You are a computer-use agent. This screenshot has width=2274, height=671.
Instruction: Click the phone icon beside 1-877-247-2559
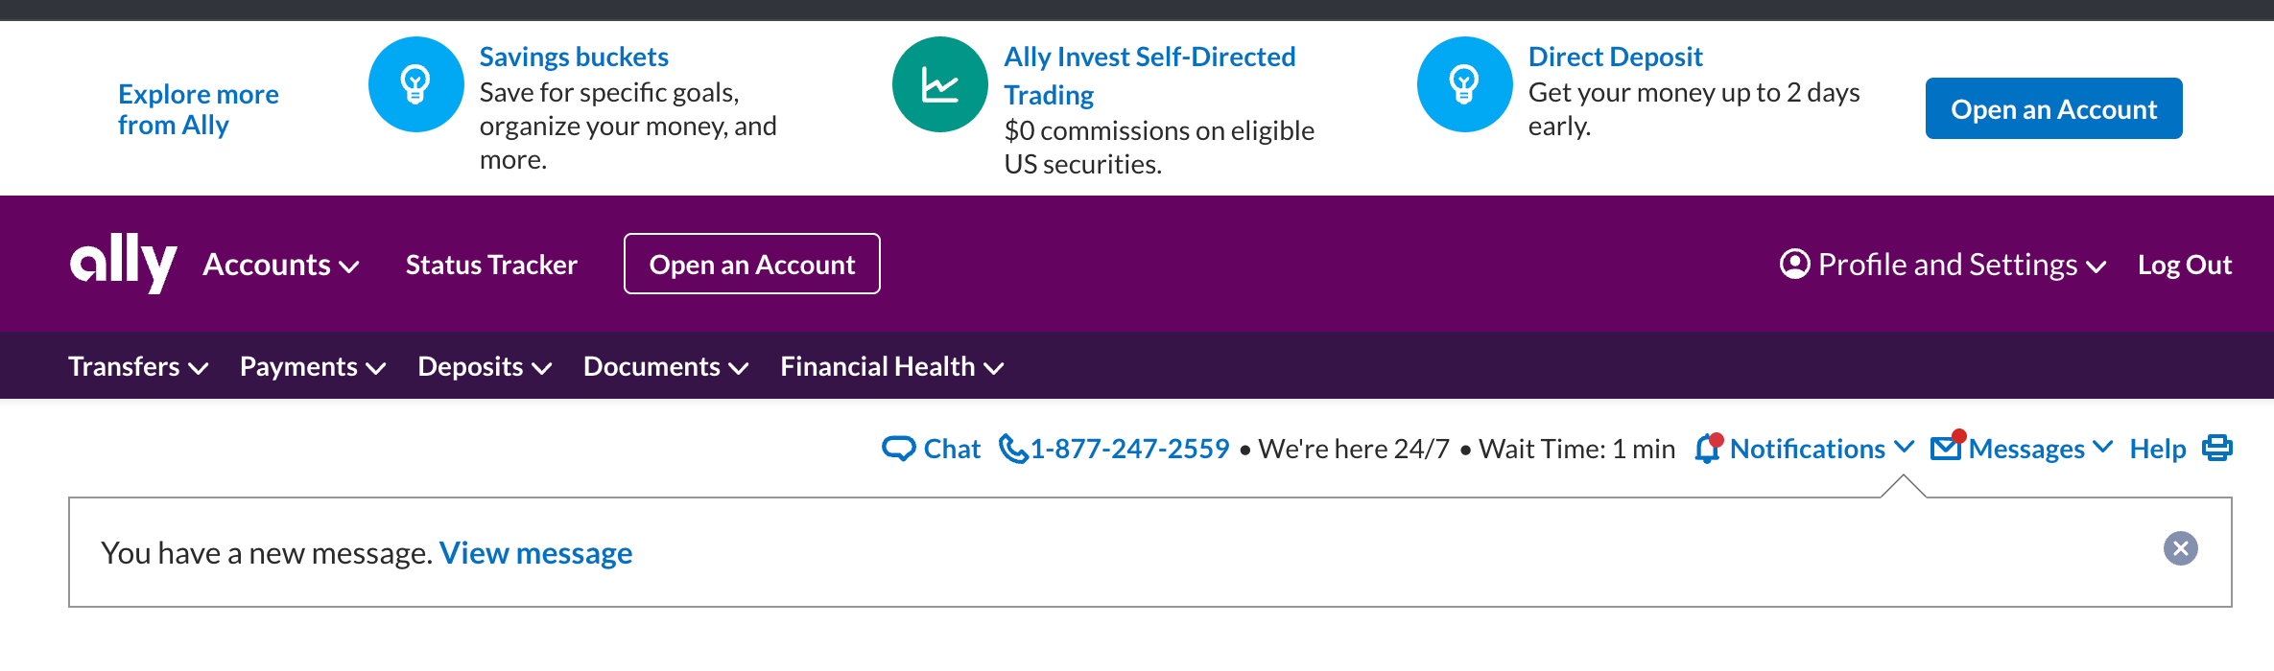tap(1012, 449)
